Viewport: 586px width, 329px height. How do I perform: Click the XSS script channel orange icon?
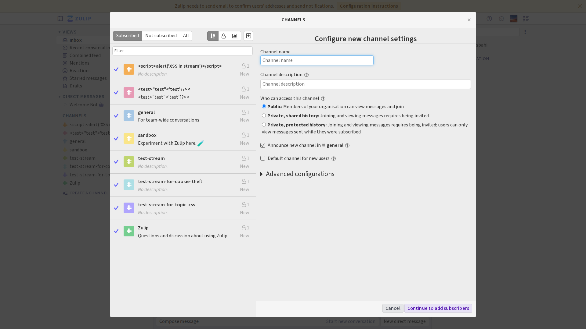[129, 69]
